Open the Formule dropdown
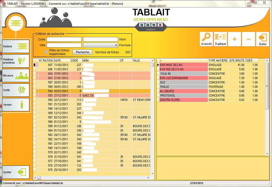Viewport: 272px width, 187px height. (x=100, y=45)
